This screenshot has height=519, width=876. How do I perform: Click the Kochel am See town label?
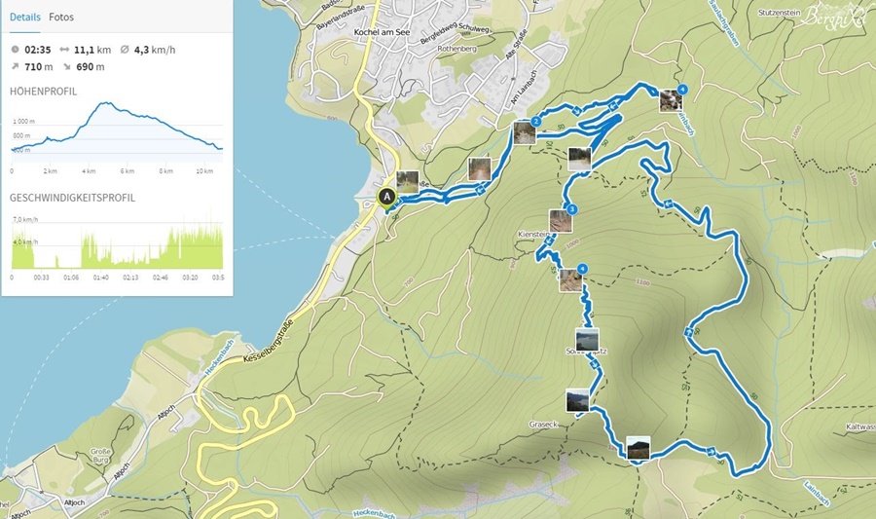point(383,32)
